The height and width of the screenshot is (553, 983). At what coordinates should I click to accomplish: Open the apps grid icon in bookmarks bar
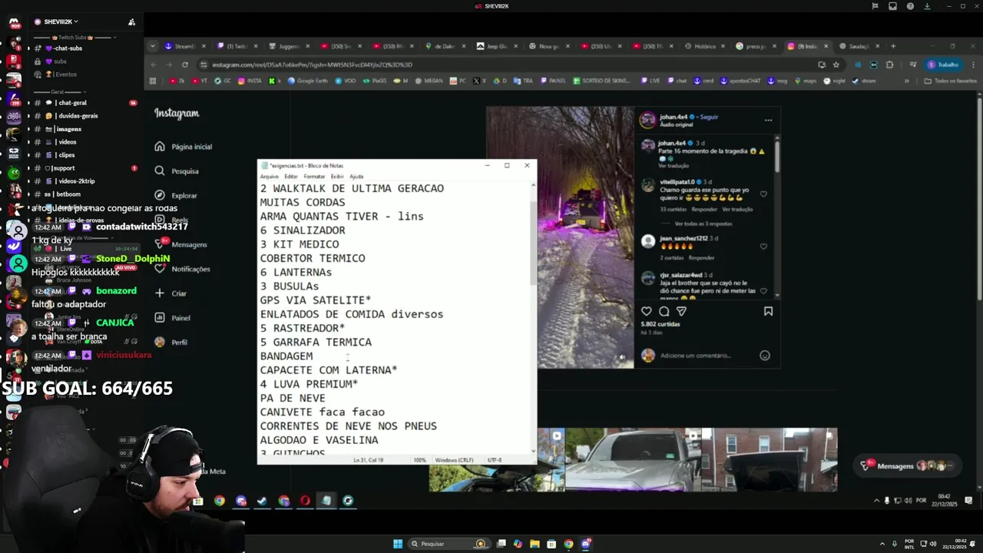(x=153, y=81)
